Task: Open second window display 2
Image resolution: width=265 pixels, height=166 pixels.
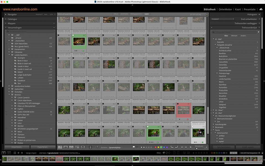Action: click(9, 153)
